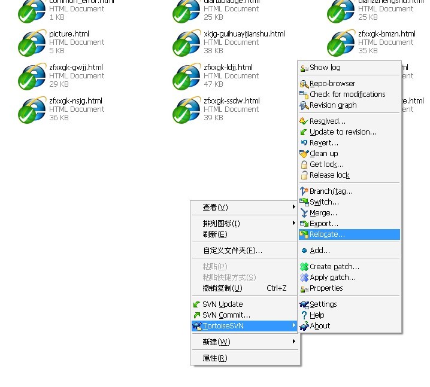
Task: Click the file name zfxxgk-bmzn.html
Action: pos(387,34)
